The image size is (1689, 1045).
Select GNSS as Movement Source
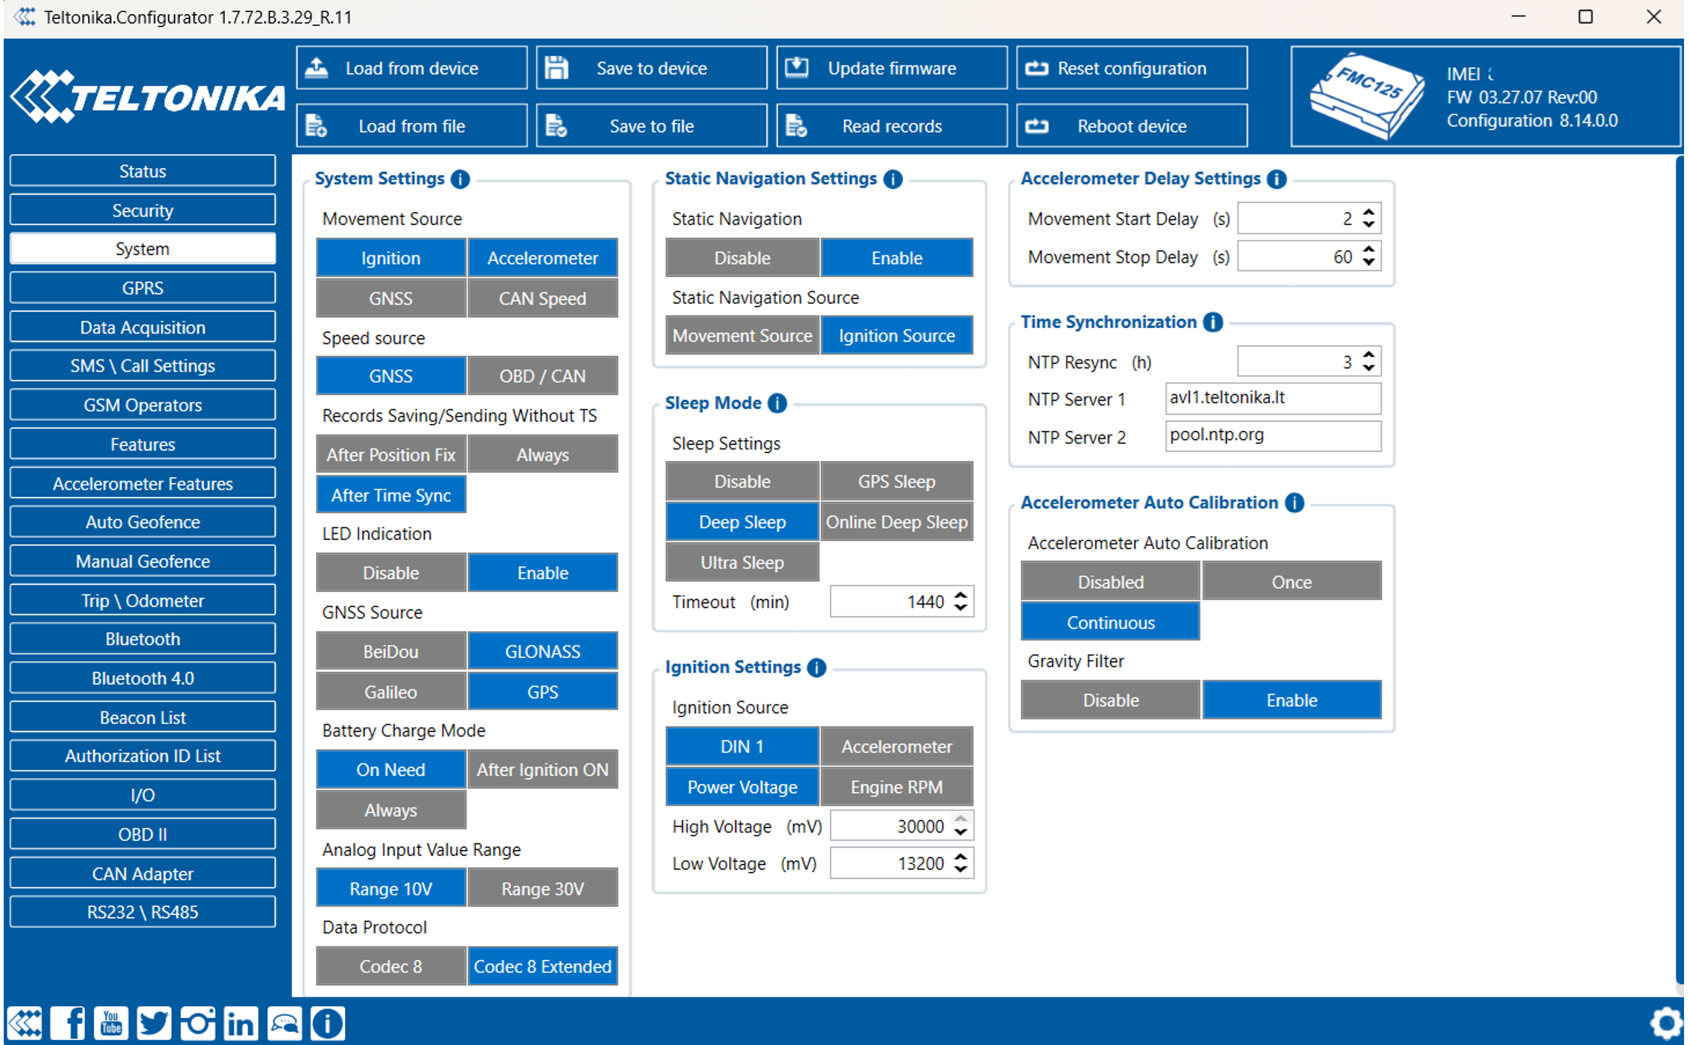pyautogui.click(x=391, y=298)
